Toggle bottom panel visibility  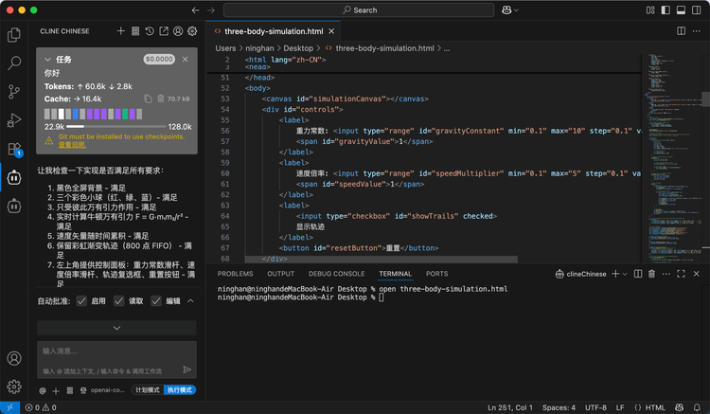coord(681,10)
